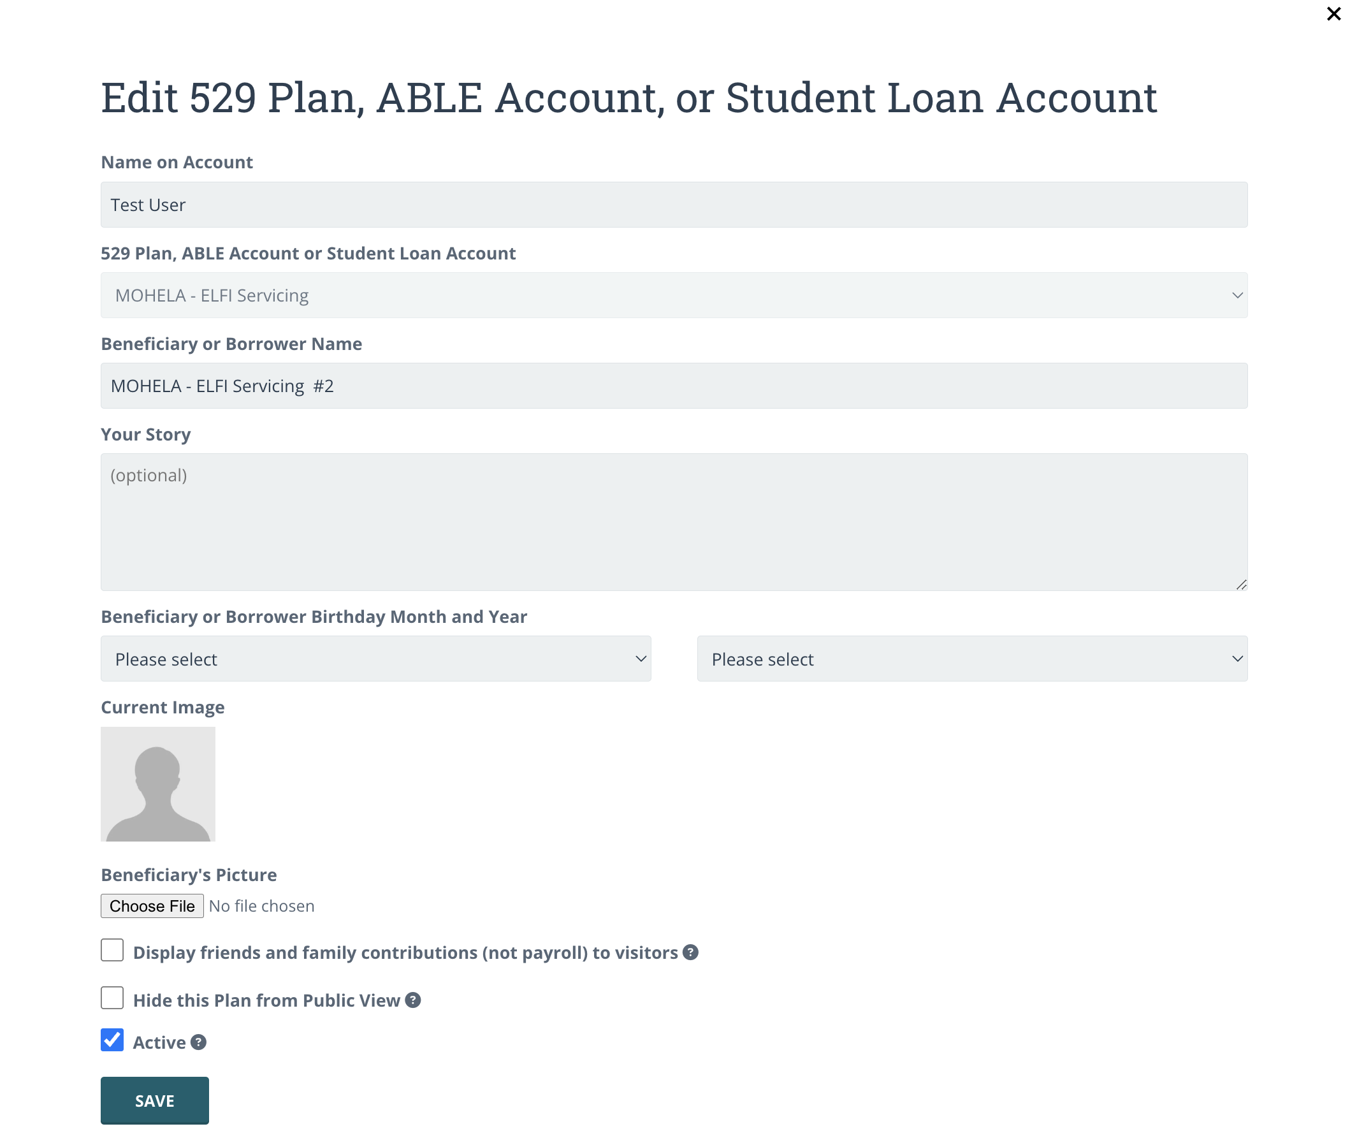The height and width of the screenshot is (1145, 1350).
Task: Click inside the Your Story text area
Action: (673, 523)
